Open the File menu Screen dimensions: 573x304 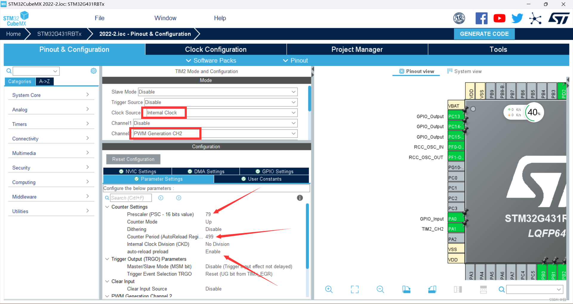(x=99, y=18)
